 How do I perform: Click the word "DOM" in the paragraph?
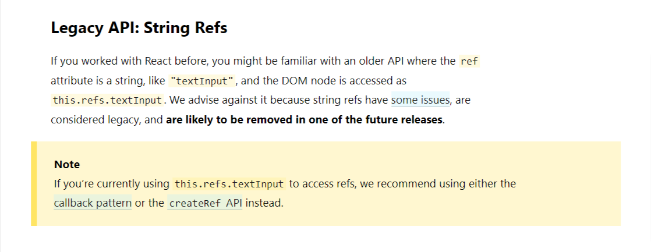(x=295, y=81)
